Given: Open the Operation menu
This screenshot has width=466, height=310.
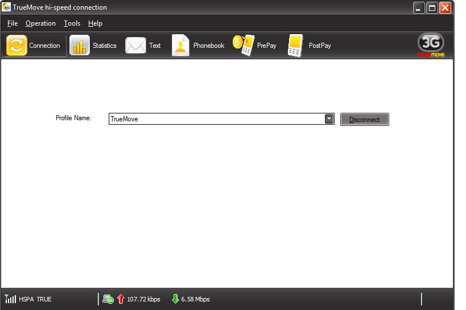Looking at the screenshot, I should click(x=40, y=23).
